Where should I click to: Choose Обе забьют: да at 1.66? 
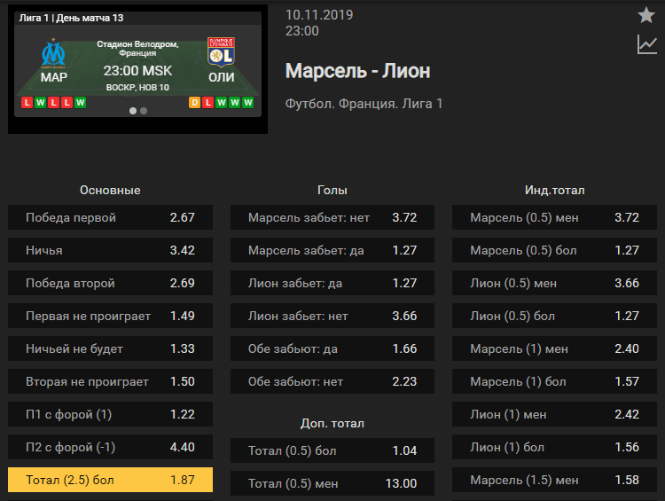[332, 348]
